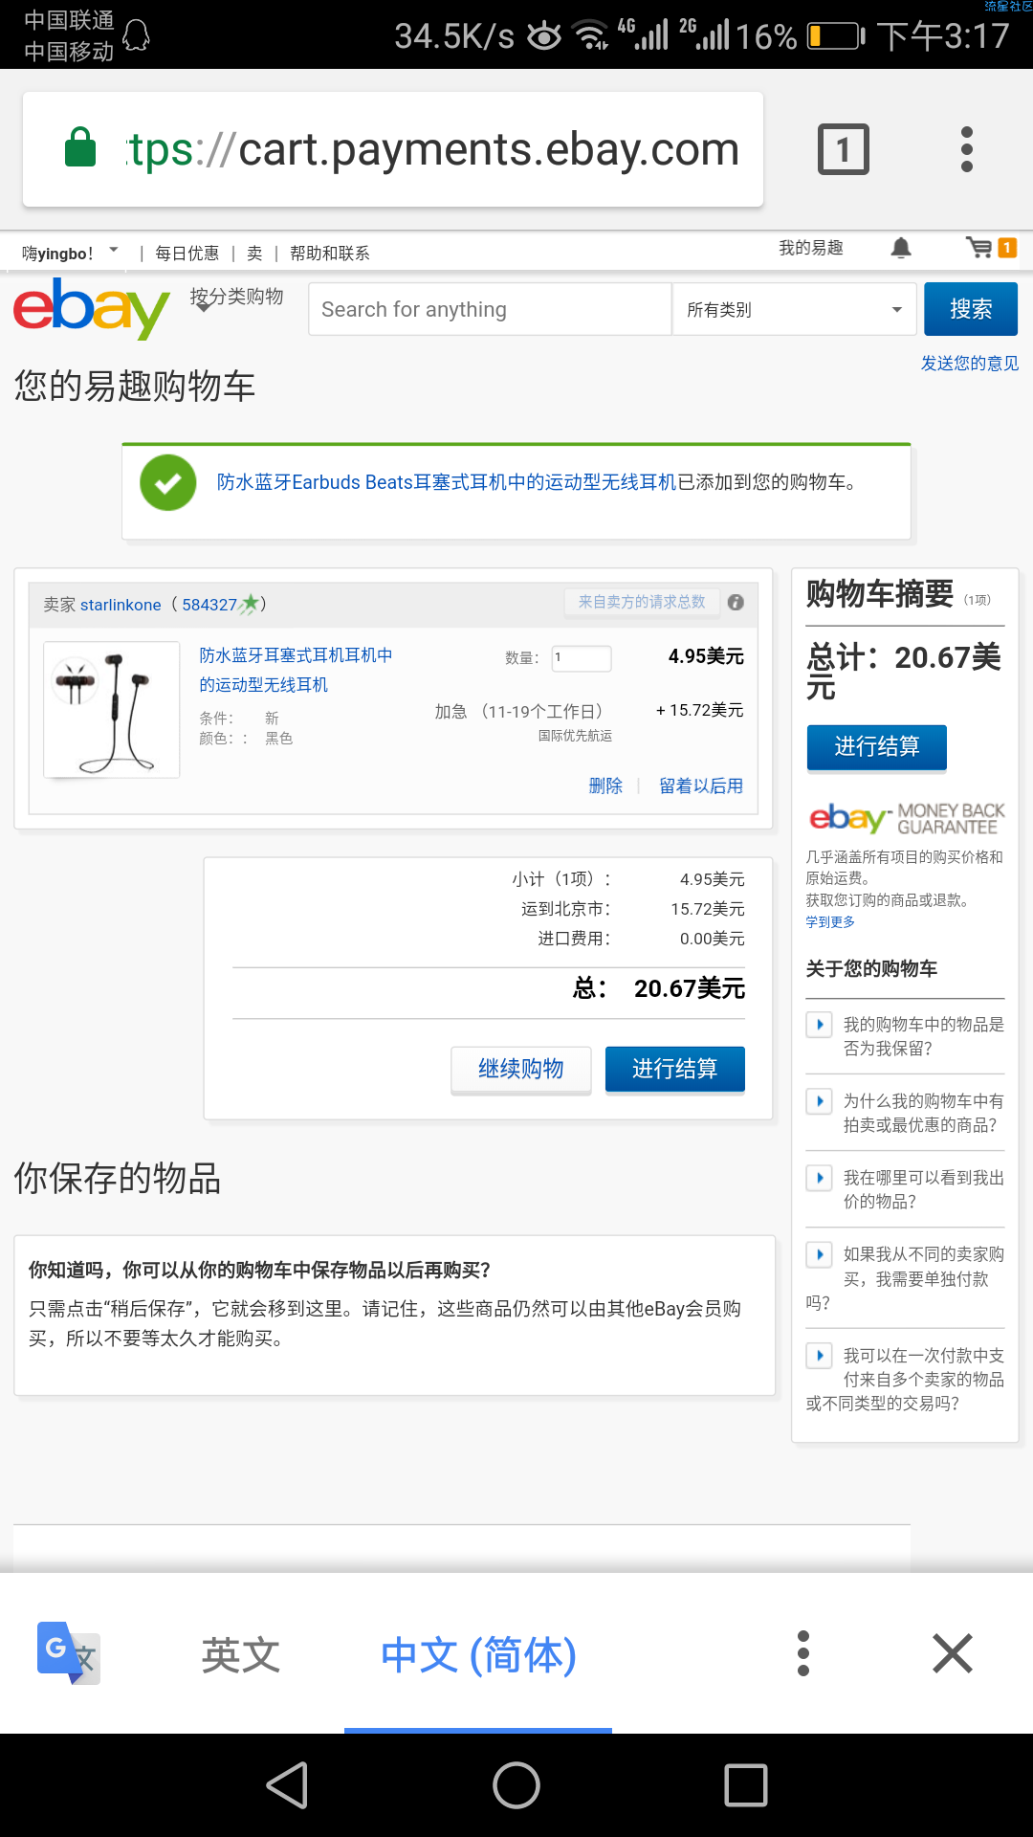This screenshot has height=1837, width=1033.
Task: Open the shopping cart icon with badge
Action: click(x=991, y=248)
